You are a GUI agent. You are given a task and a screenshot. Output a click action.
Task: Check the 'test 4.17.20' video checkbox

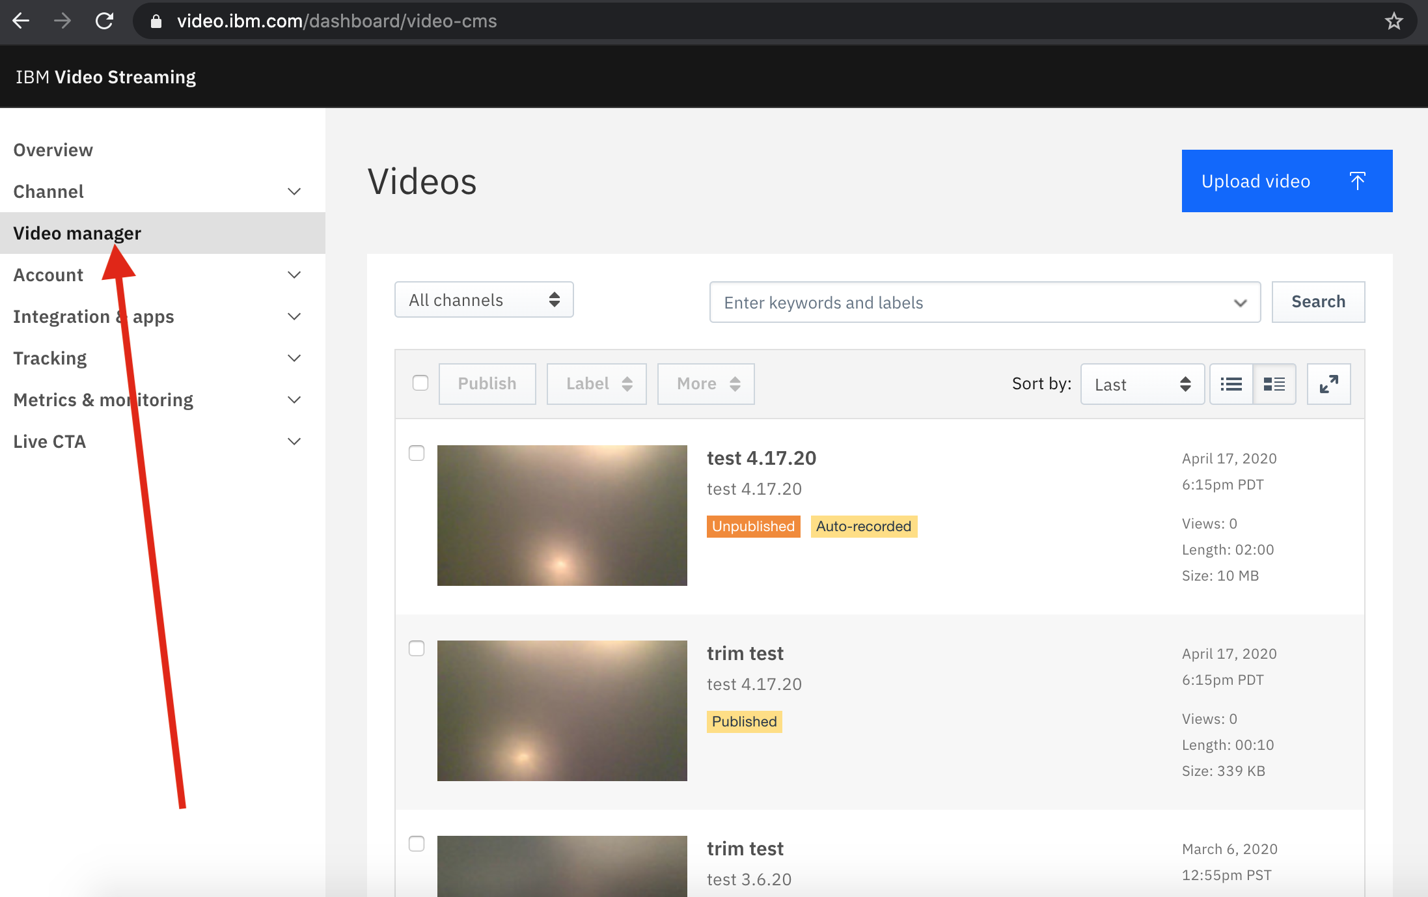coord(417,453)
